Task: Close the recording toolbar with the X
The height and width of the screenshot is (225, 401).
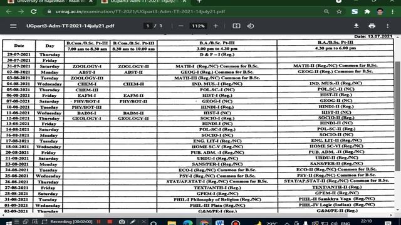Action: (x=143, y=222)
